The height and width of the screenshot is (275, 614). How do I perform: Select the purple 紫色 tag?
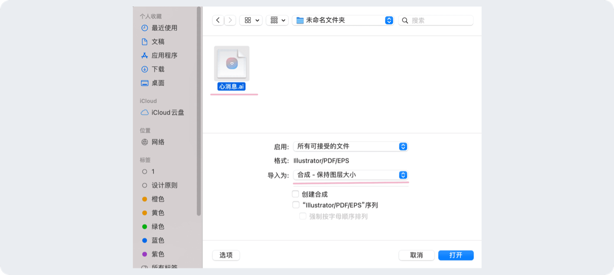tap(158, 254)
